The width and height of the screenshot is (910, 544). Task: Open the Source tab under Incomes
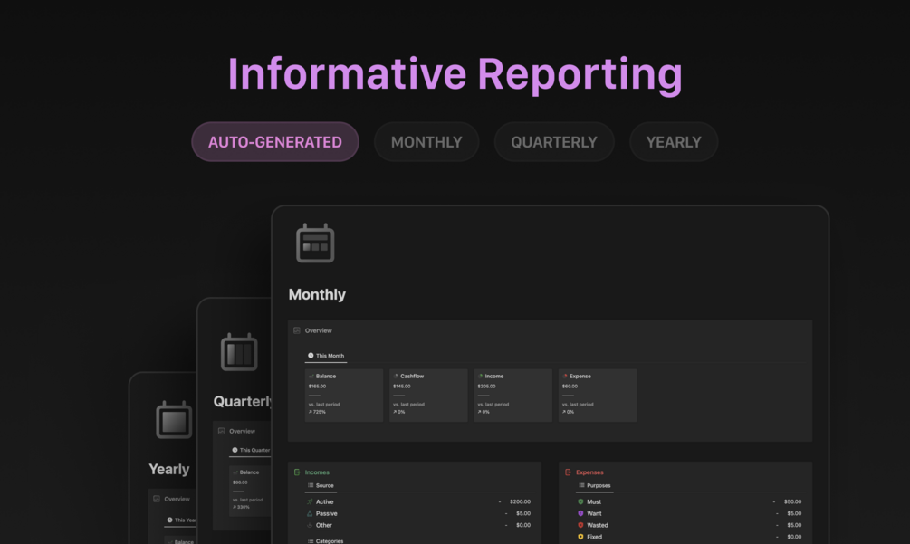[x=321, y=485]
